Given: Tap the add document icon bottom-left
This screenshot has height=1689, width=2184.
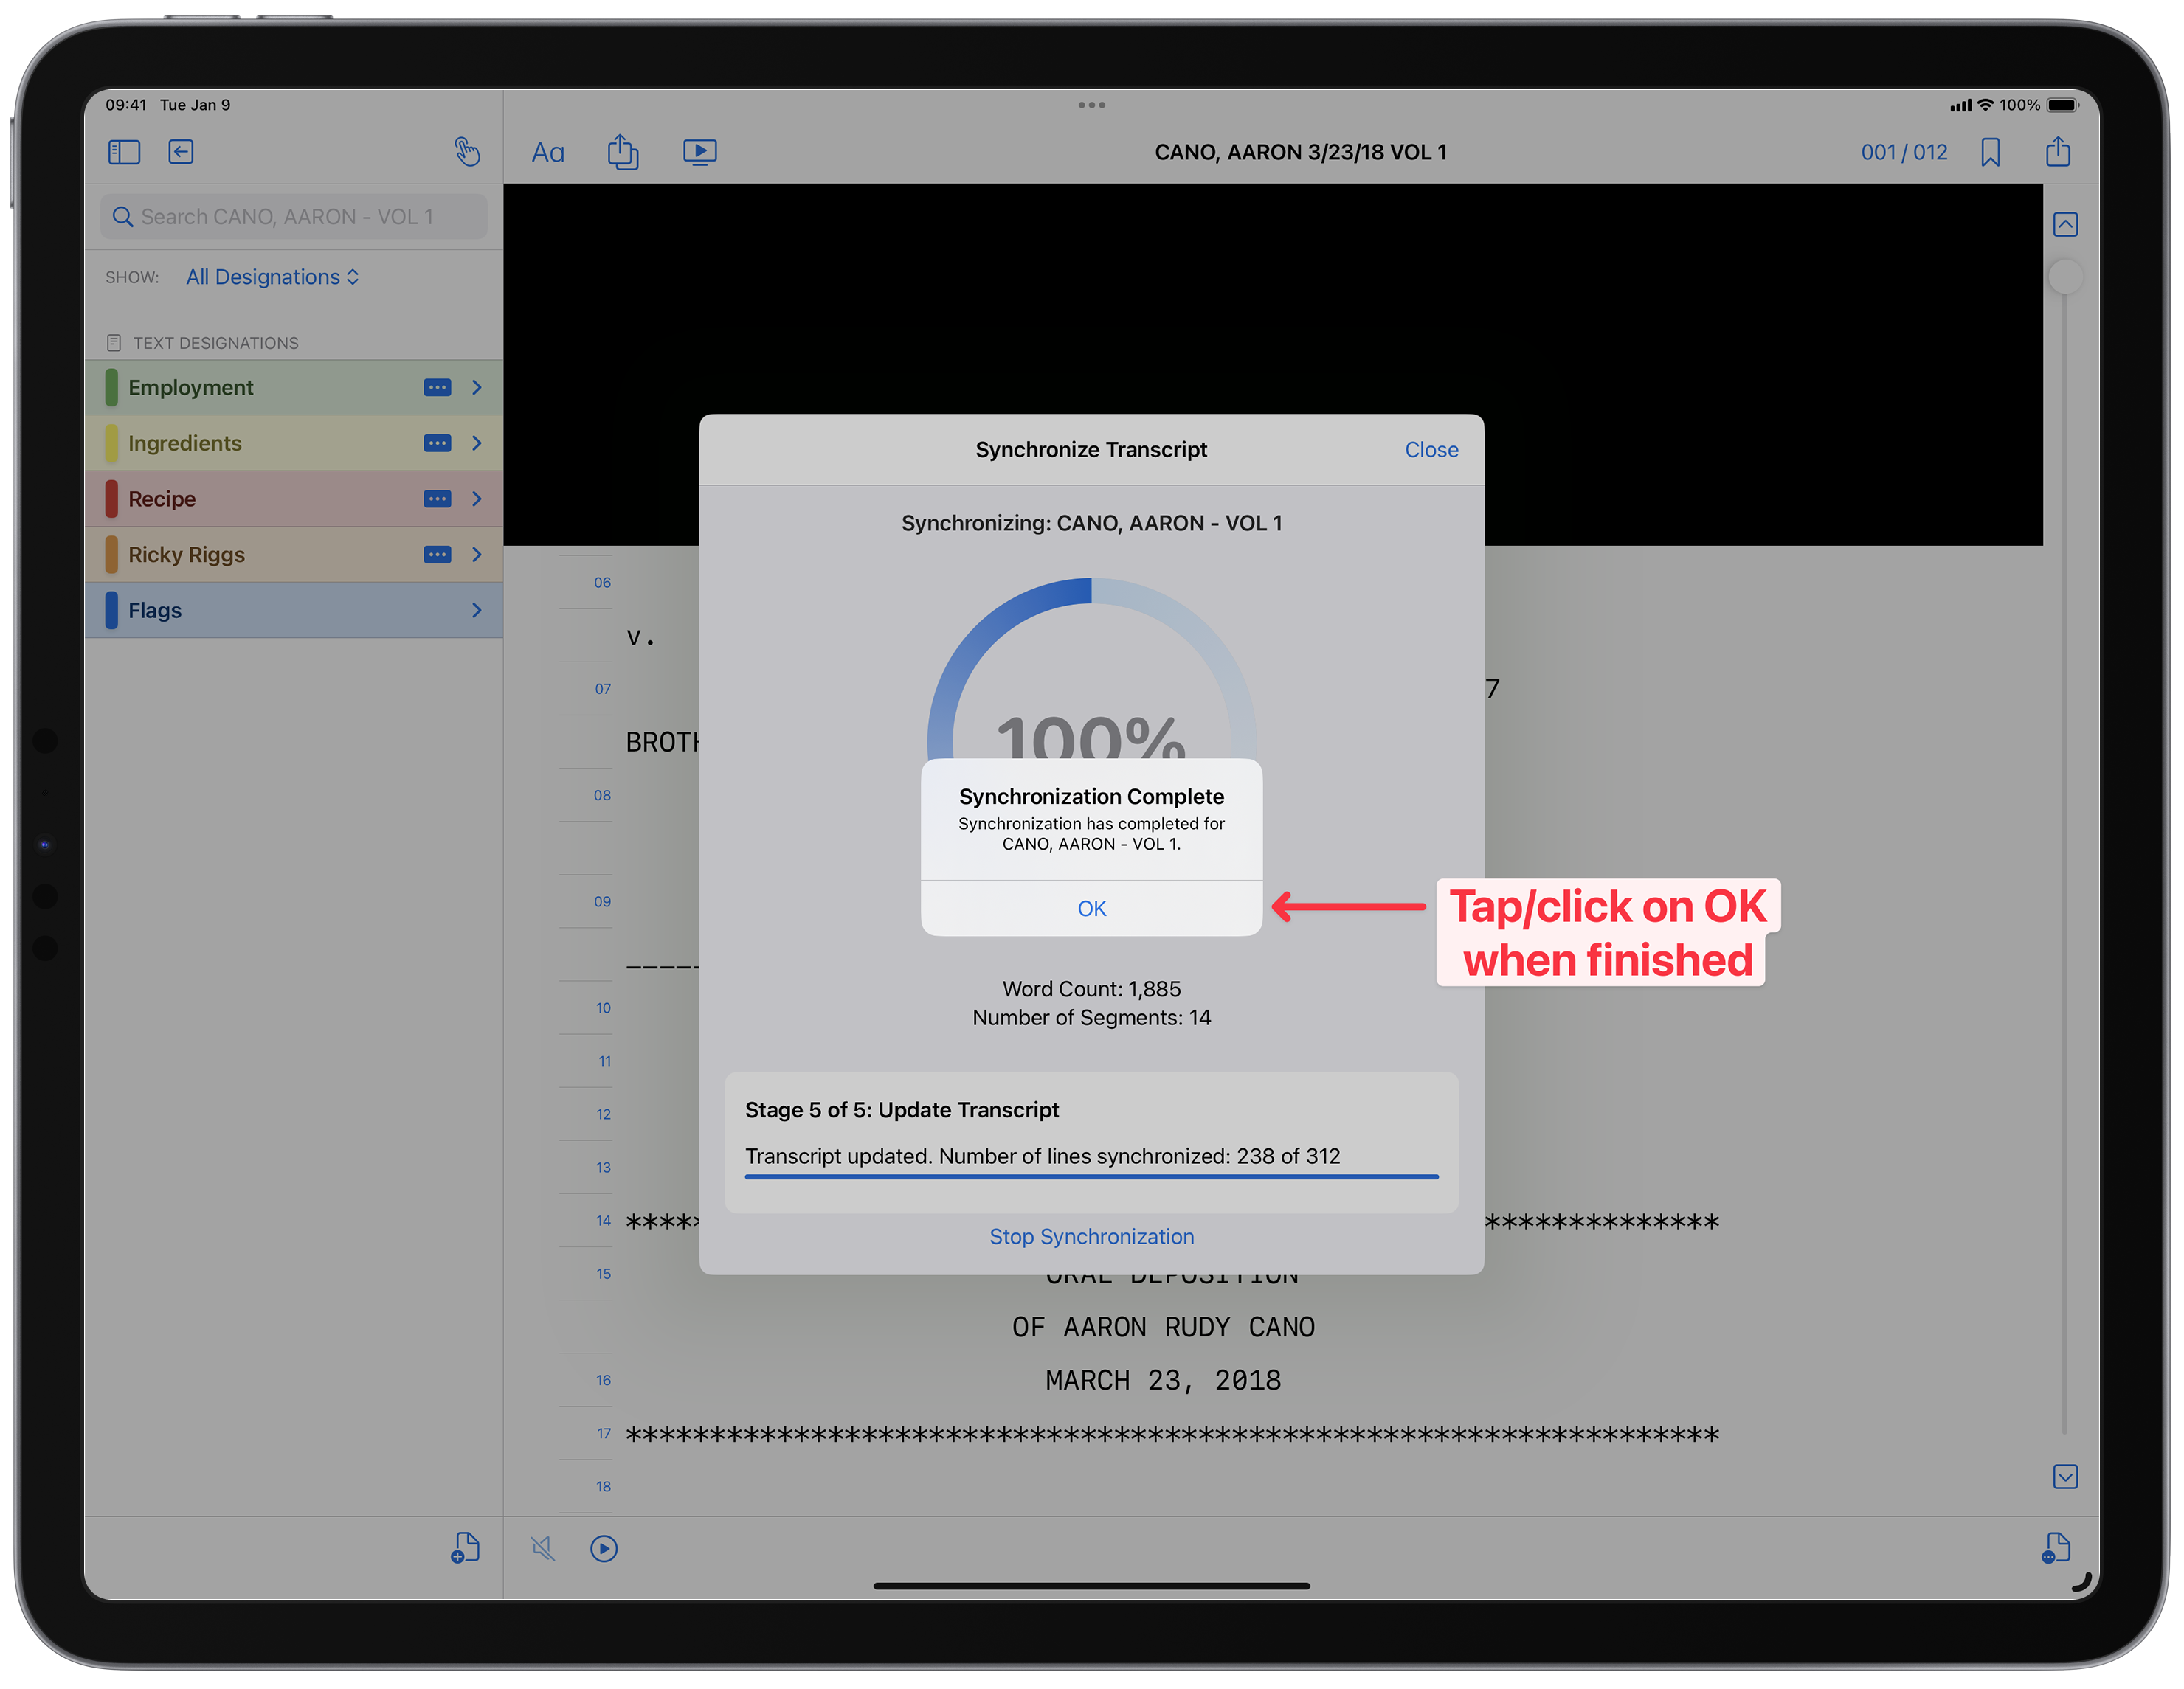Looking at the screenshot, I should click(x=465, y=1548).
